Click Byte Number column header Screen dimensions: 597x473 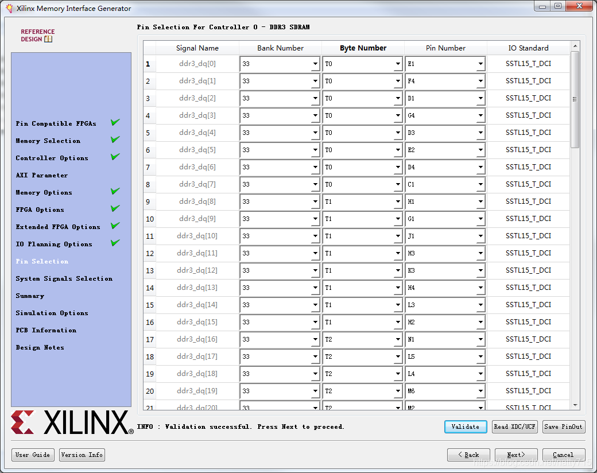[x=363, y=48]
